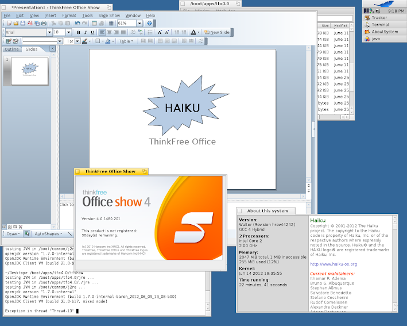The height and width of the screenshot is (326, 407).
Task: Open the line style dropdown
Action: pyautogui.click(x=60, y=41)
